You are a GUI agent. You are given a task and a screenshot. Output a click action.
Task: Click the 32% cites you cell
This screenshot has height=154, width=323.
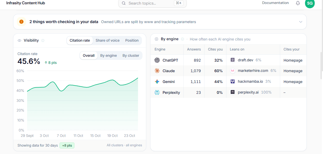pyautogui.click(x=218, y=60)
